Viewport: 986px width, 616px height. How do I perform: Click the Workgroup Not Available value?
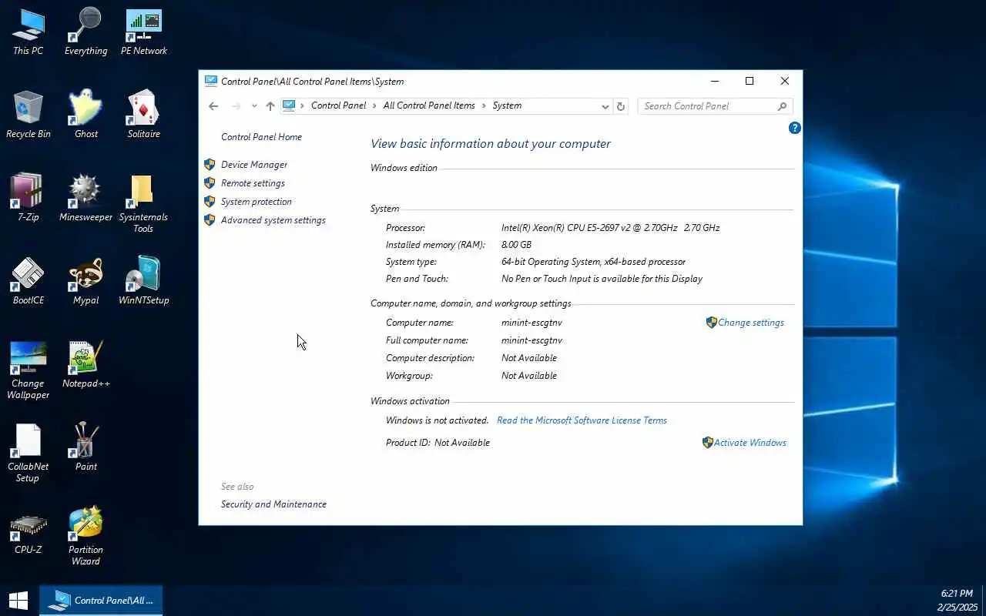pos(529,376)
